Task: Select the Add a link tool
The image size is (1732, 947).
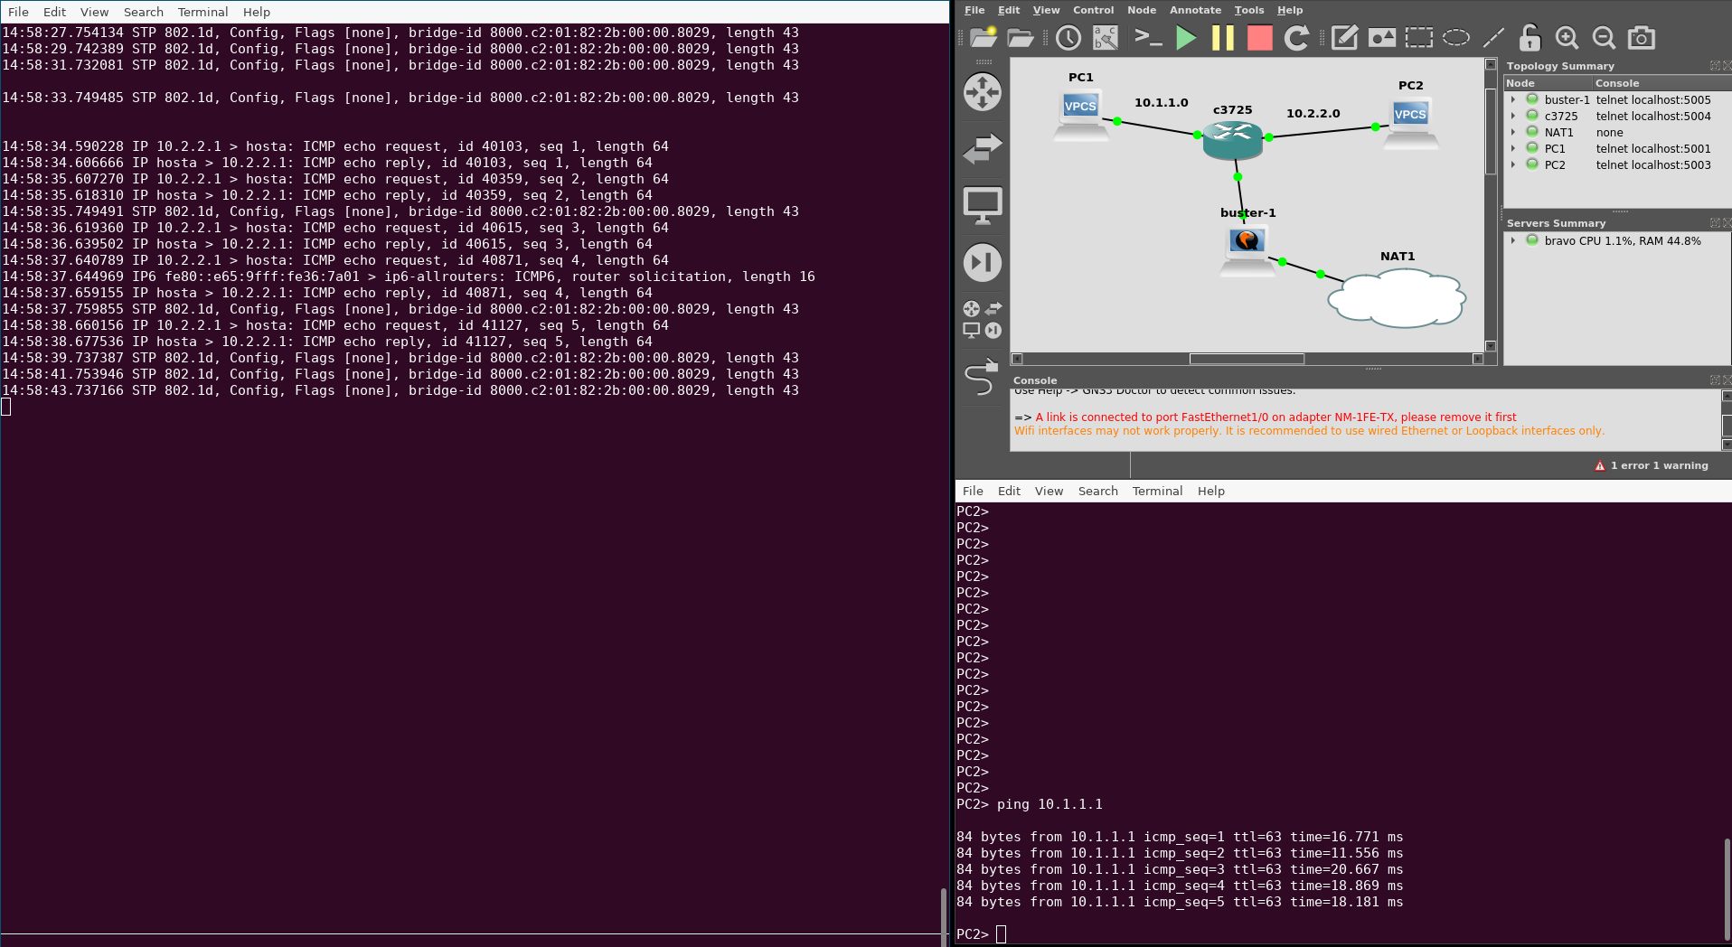Action: pyautogui.click(x=982, y=378)
